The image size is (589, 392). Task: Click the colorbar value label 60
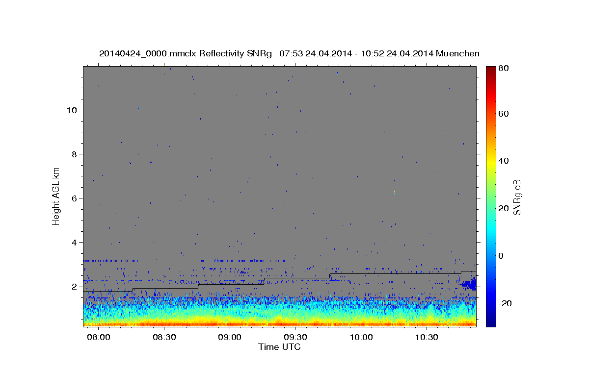click(x=505, y=114)
